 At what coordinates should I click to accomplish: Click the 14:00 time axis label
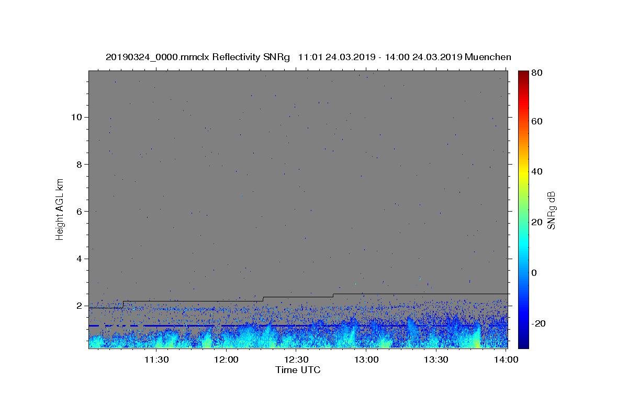pos(506,359)
